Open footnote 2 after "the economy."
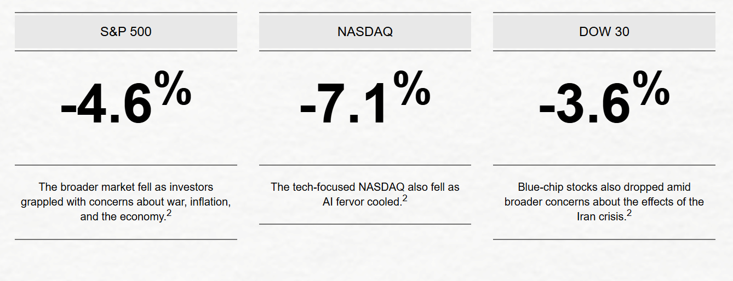This screenshot has width=733, height=281. 169,214
